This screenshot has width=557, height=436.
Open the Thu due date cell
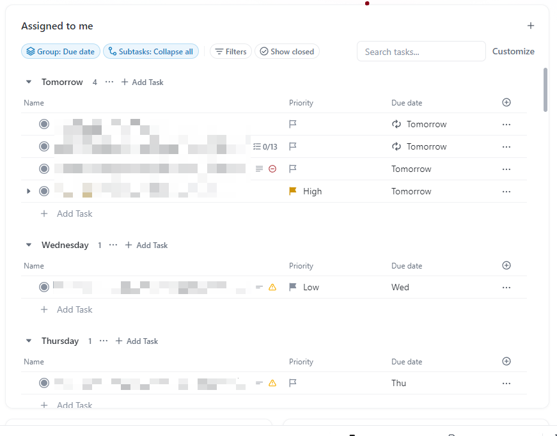tap(398, 383)
